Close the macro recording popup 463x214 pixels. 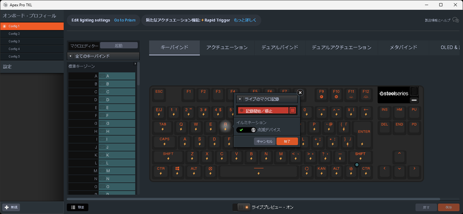coord(300,93)
